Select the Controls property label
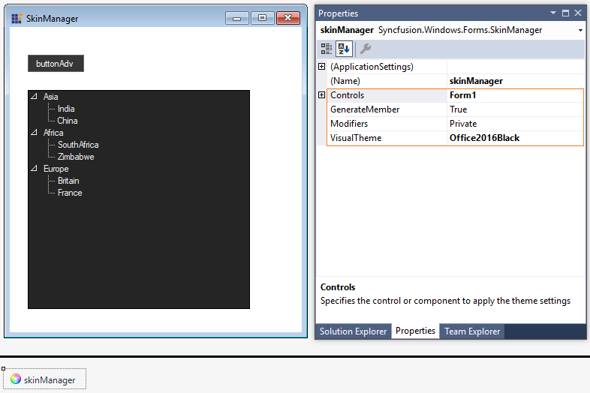 347,95
